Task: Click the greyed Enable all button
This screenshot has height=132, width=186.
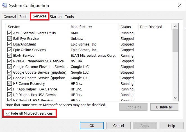Action: coord(133,107)
